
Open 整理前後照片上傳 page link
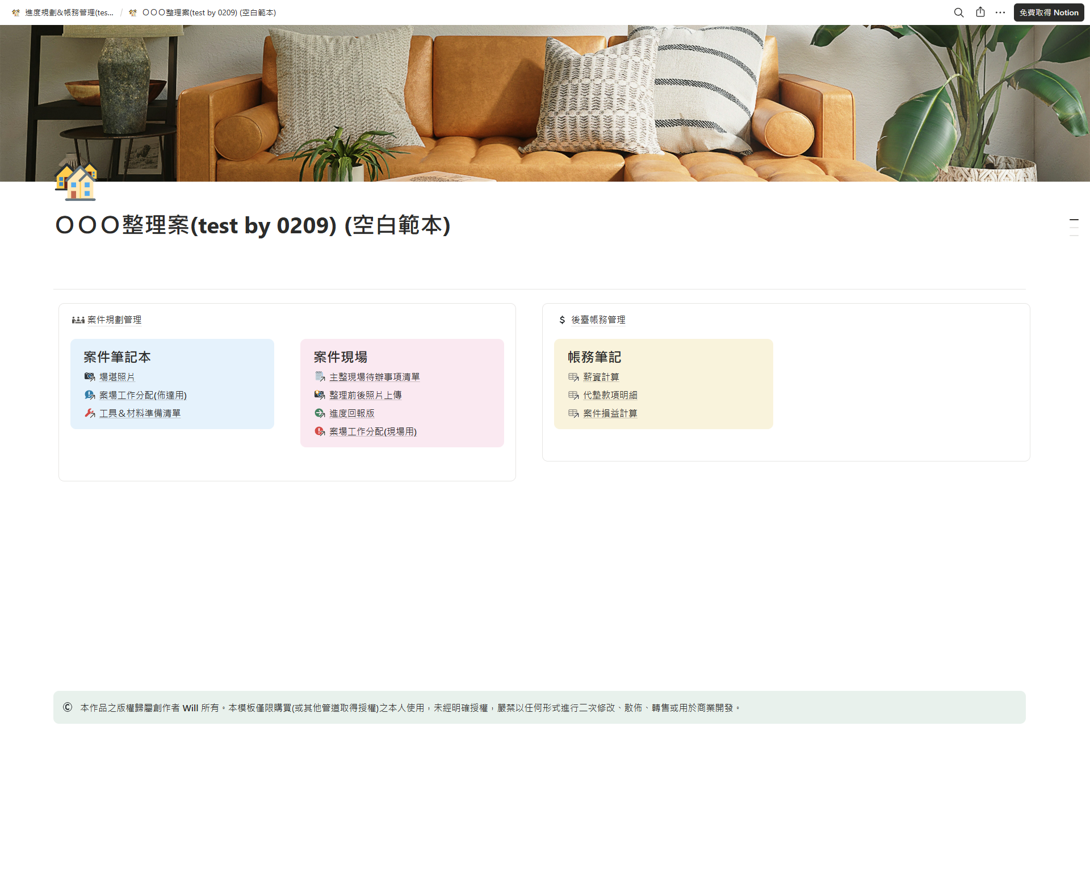[365, 395]
